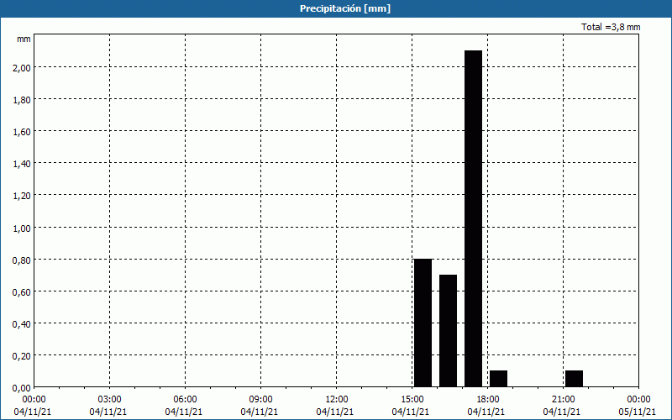Select the 0,80 mm bar after 15:00
This screenshot has height=420, width=672.
coord(423,323)
